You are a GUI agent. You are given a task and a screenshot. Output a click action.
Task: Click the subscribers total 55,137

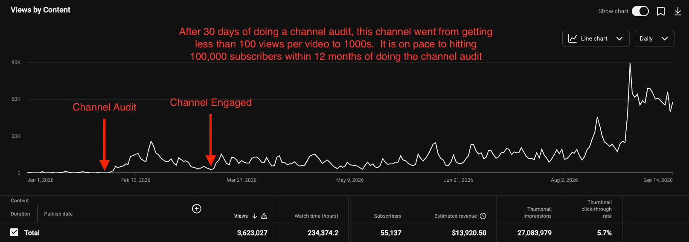tap(391, 233)
